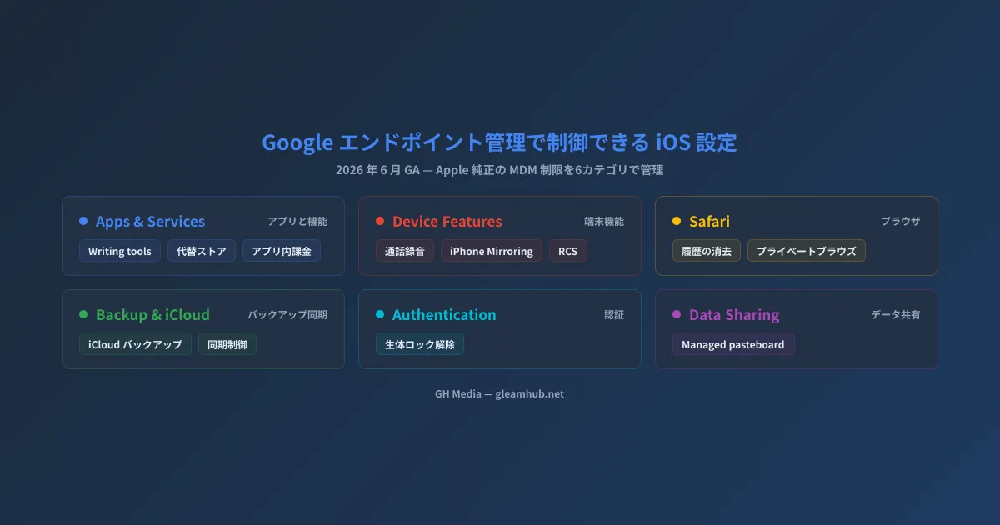1000x525 pixels.
Task: Click the green dot beside Backup & iCloud
Action: click(83, 314)
